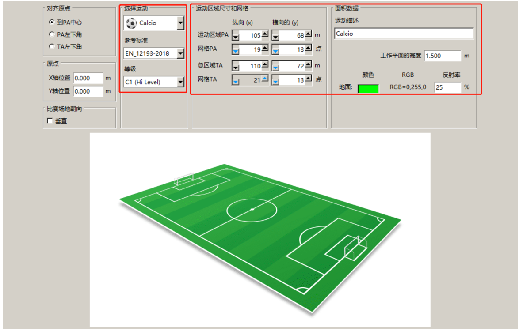Select the 到PA中心 radio option
This screenshot has height=331, width=519.
(x=51, y=22)
